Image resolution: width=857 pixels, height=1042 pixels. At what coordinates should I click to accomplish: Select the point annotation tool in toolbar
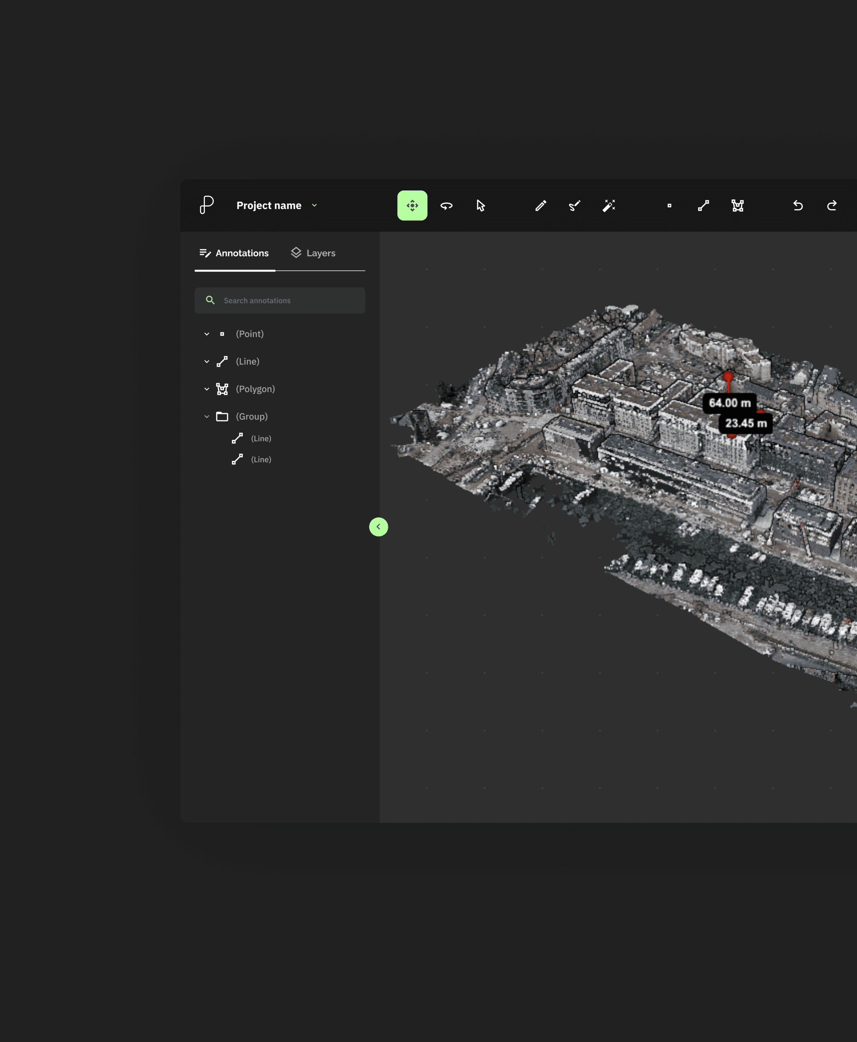[x=670, y=205]
